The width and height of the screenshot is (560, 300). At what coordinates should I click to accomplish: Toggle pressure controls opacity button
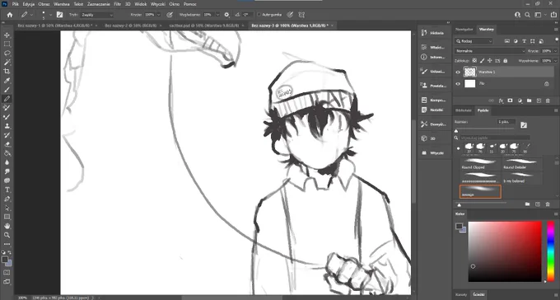tap(170, 15)
